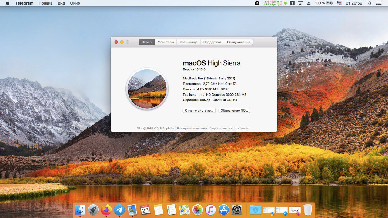The height and width of the screenshot is (218, 388).
Task: Switch to the Обслуживание tab
Action: click(x=239, y=42)
